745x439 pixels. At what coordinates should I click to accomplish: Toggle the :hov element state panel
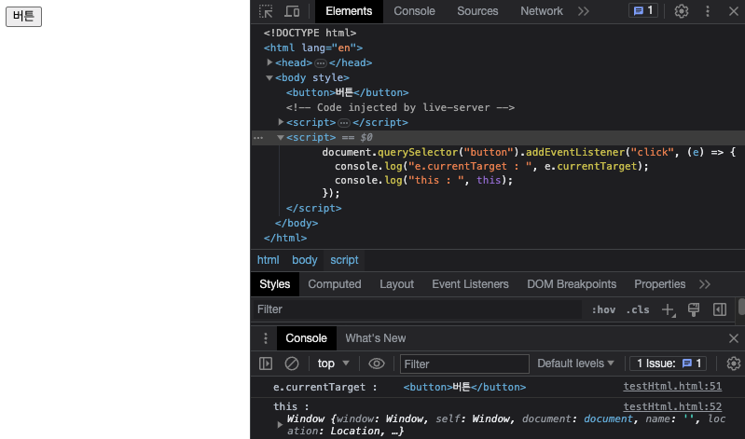(x=603, y=309)
